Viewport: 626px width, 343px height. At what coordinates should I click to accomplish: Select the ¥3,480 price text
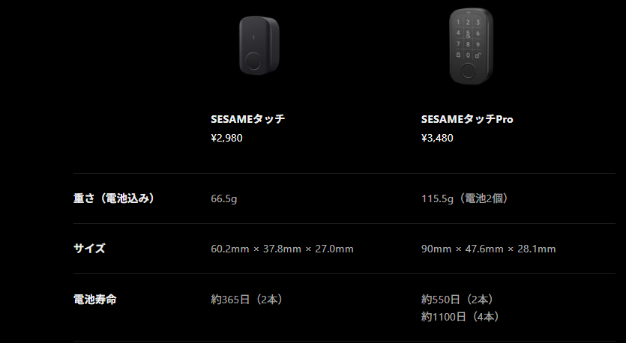pos(437,138)
